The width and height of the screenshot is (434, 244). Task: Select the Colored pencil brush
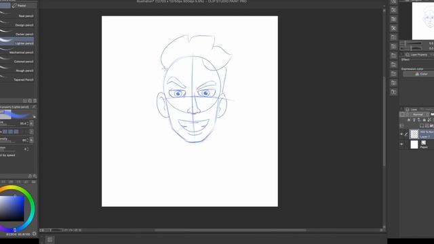click(x=17, y=61)
